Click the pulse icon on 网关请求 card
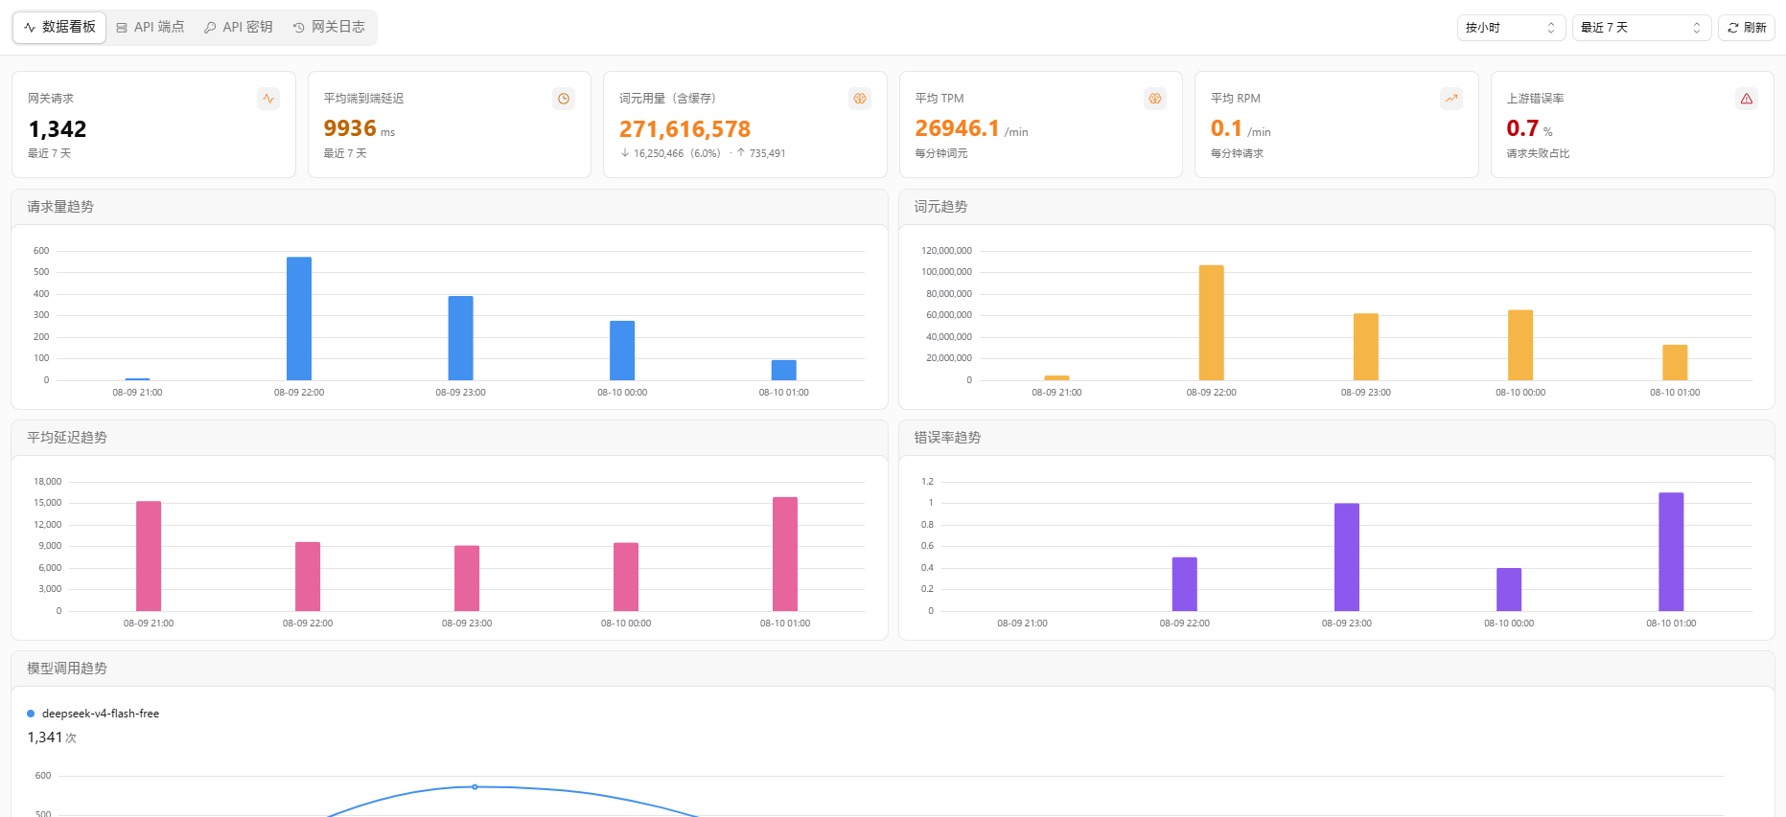The height and width of the screenshot is (817, 1786). 268,99
